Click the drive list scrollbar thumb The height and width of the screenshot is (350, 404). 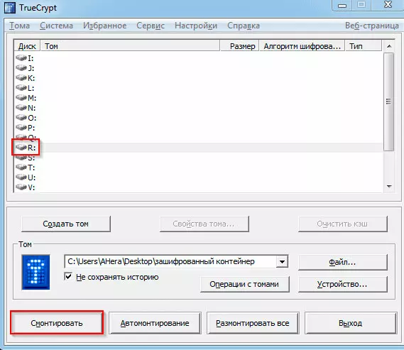[389, 102]
